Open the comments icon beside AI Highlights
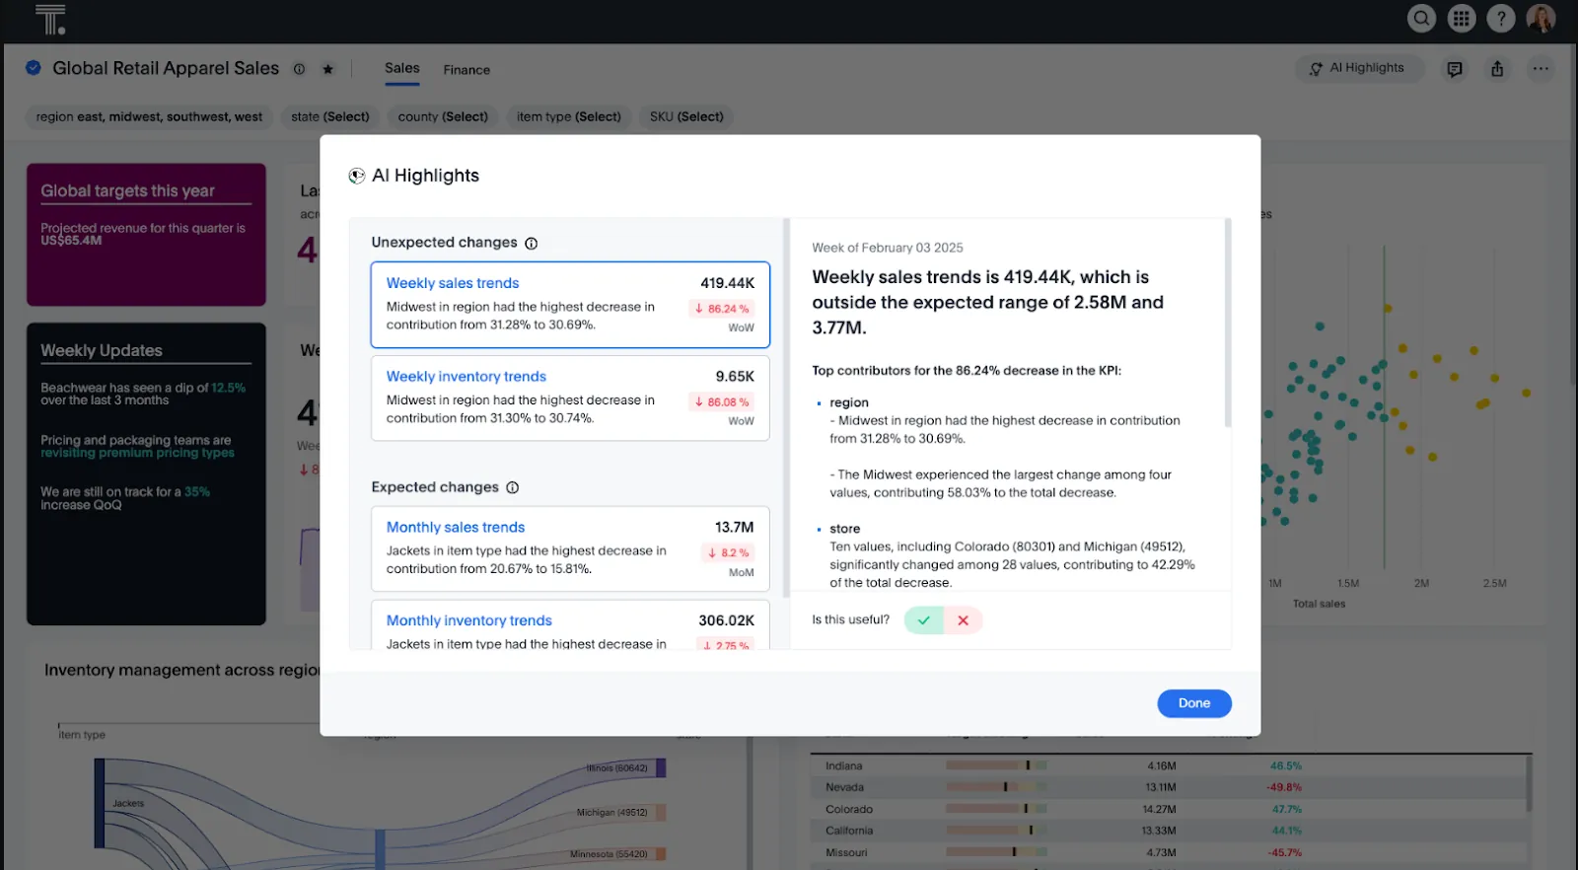Screen dimensions: 1578x870 click(x=1455, y=69)
